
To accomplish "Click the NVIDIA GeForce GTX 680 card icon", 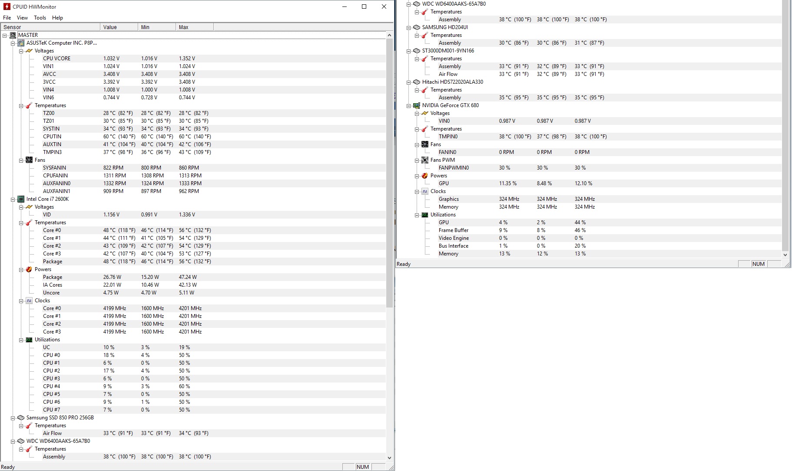I will point(417,105).
